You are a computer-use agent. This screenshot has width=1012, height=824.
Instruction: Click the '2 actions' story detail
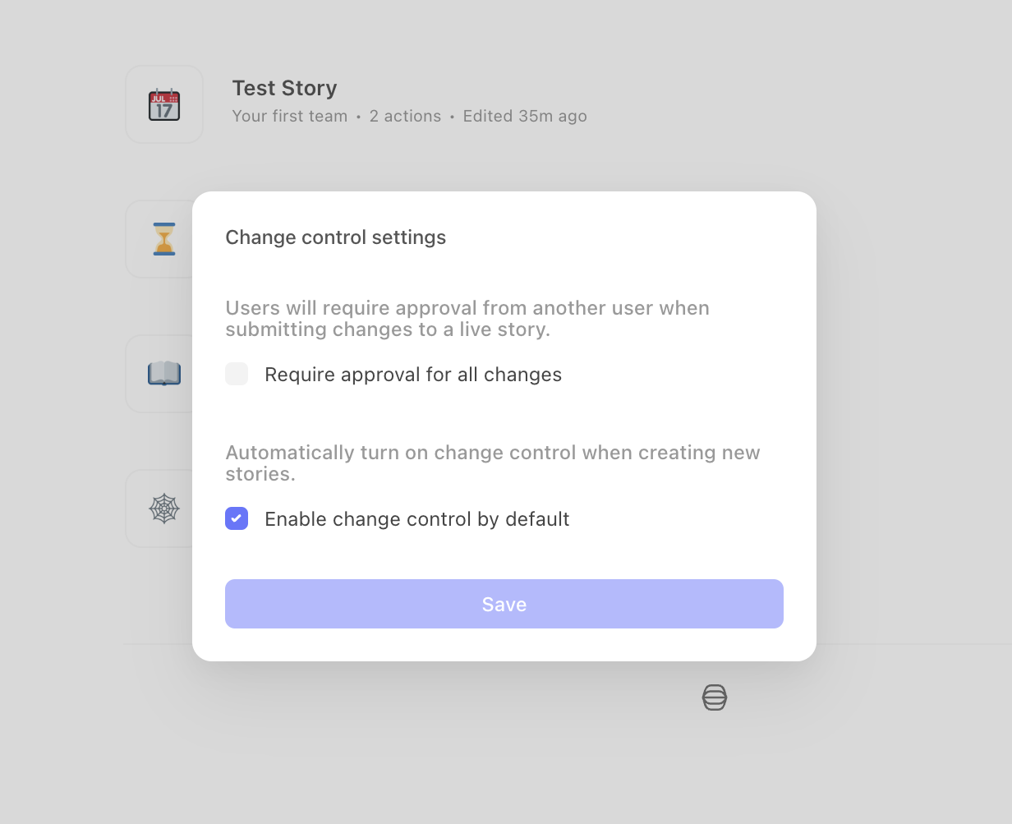405,116
